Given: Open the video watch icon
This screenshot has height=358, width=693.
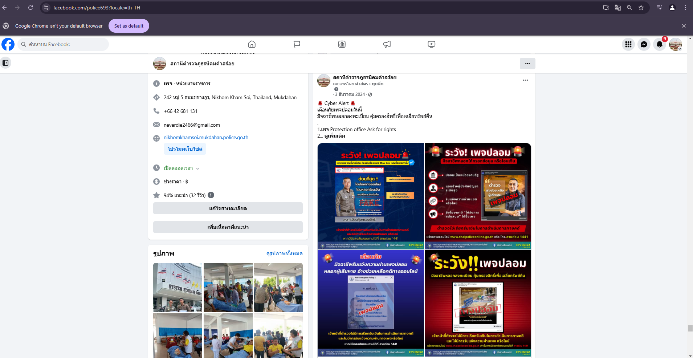Looking at the screenshot, I should tap(431, 44).
